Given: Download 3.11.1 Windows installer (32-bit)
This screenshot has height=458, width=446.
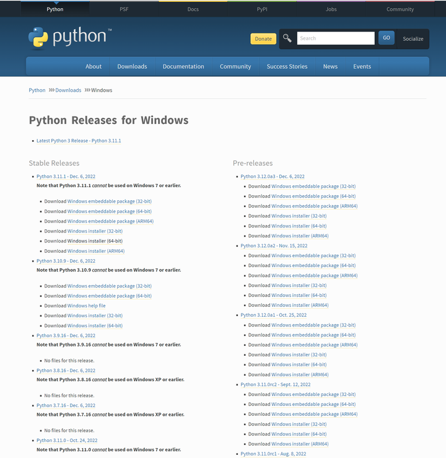Looking at the screenshot, I should click(95, 231).
